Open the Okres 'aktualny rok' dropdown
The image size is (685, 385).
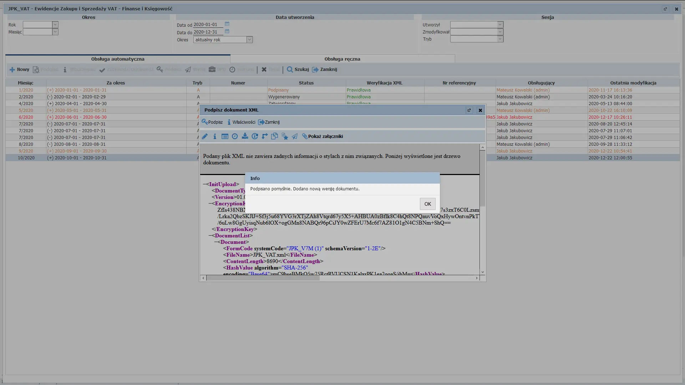[250, 40]
